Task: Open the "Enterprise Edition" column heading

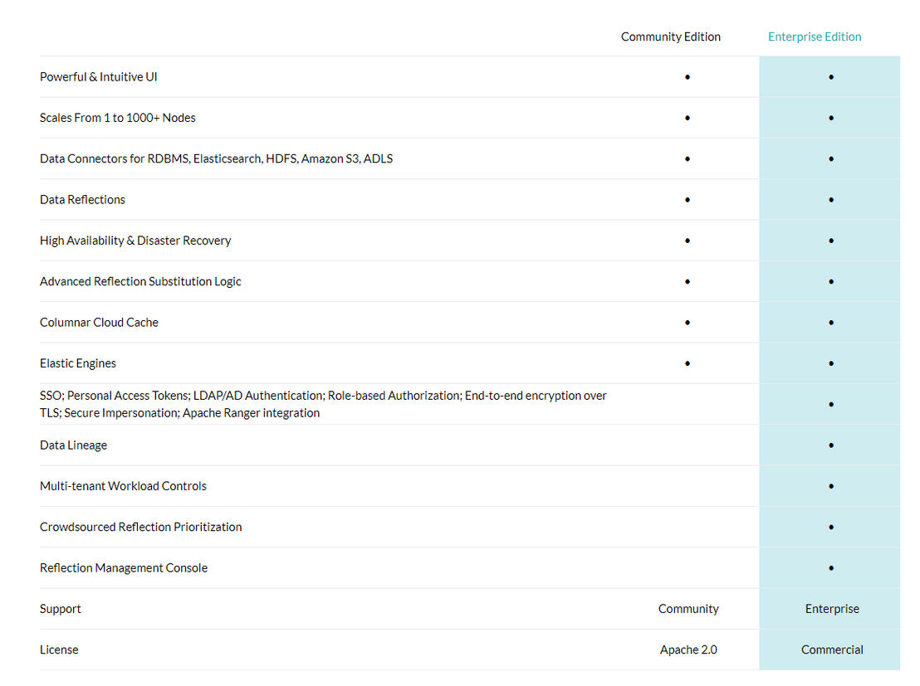Action: [x=815, y=37]
